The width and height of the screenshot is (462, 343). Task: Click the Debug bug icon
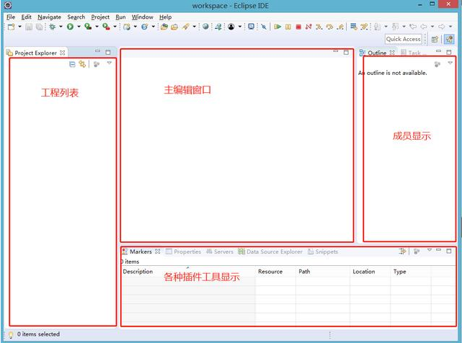[x=53, y=27]
